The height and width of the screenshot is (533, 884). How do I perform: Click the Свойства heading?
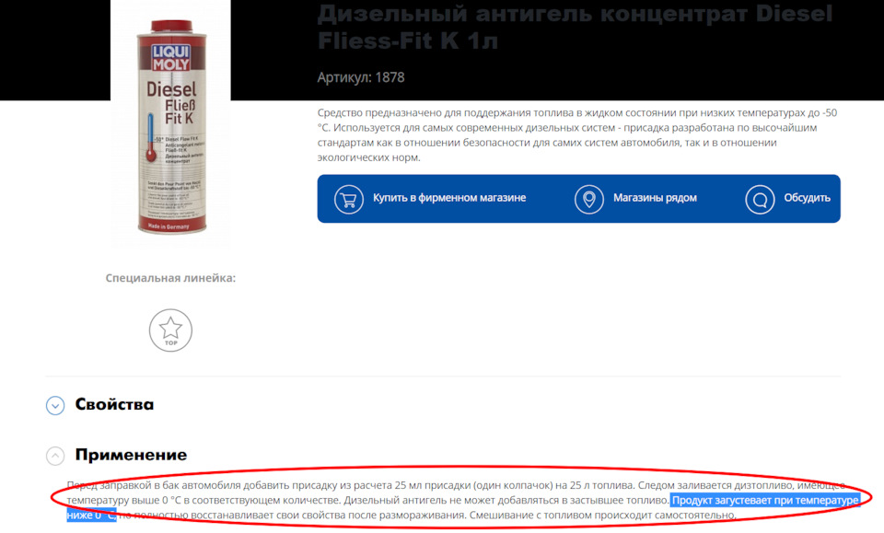click(x=114, y=404)
